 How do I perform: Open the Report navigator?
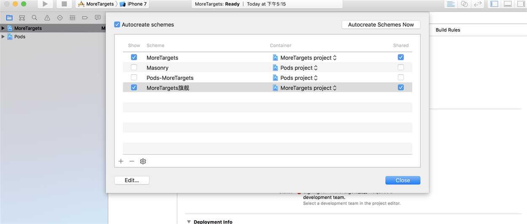point(98,18)
